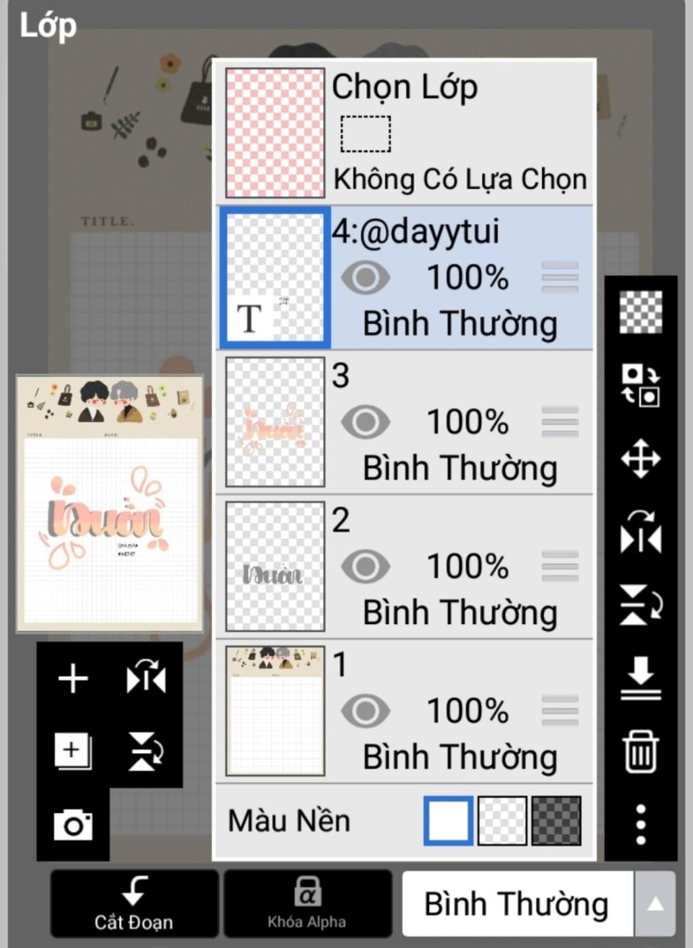Expand the blend mode arrow beside Bình Thường

click(655, 904)
